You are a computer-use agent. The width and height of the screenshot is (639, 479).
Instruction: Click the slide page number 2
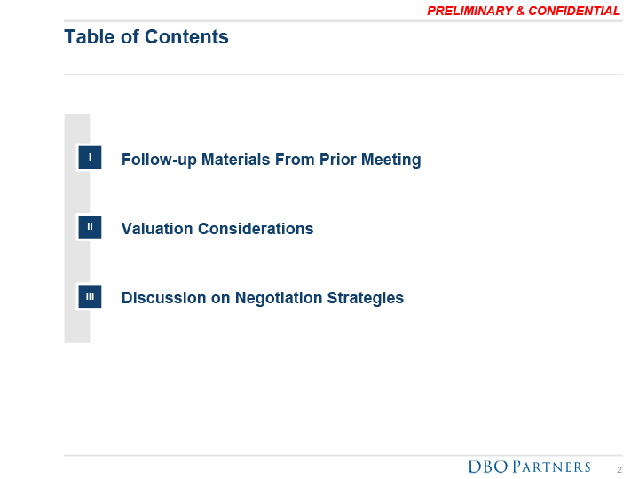click(619, 468)
